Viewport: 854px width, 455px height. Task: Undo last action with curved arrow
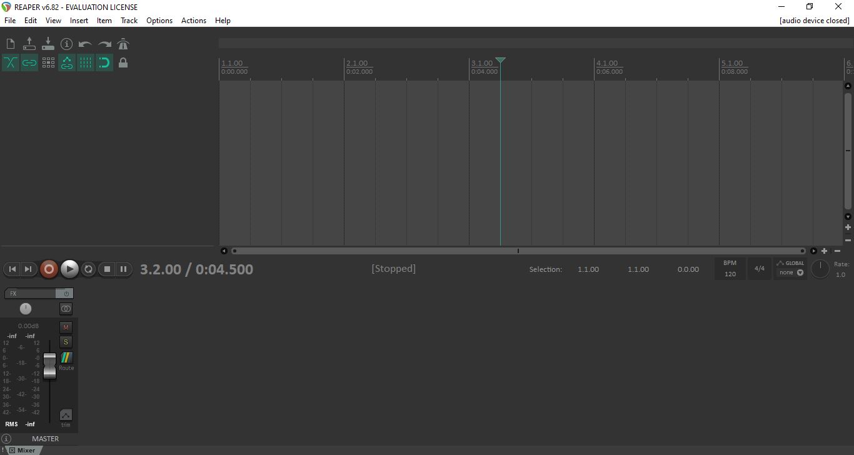click(x=86, y=44)
